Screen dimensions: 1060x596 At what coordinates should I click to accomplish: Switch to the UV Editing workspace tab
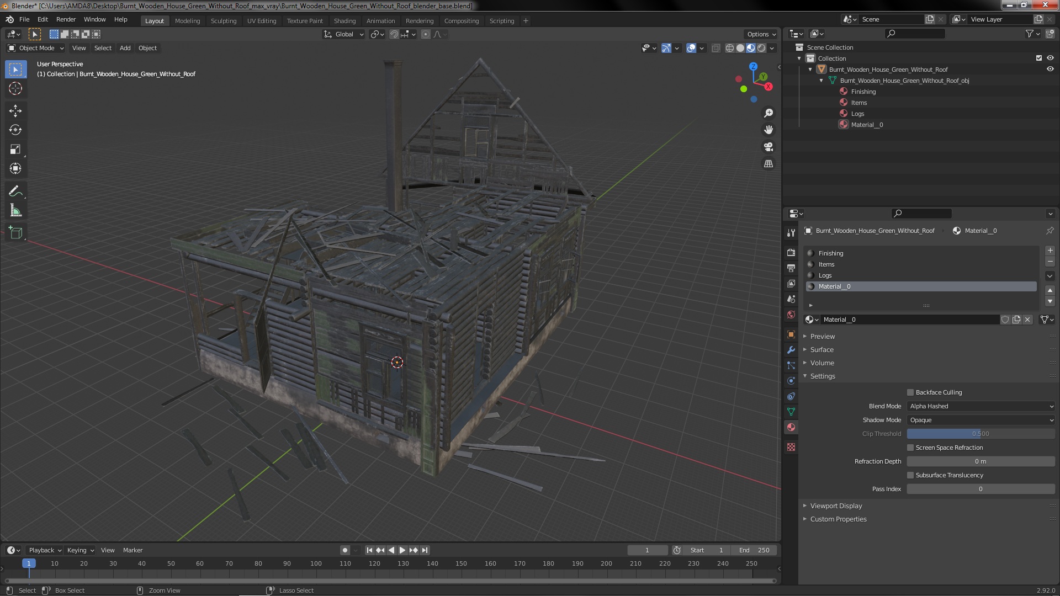point(262,20)
